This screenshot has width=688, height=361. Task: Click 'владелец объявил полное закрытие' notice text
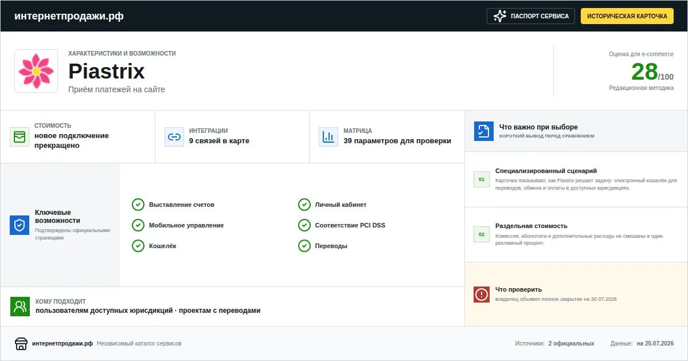[556, 299]
